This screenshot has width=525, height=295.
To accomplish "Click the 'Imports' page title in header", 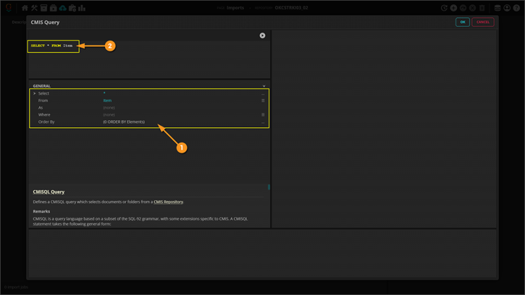I will coord(235,8).
